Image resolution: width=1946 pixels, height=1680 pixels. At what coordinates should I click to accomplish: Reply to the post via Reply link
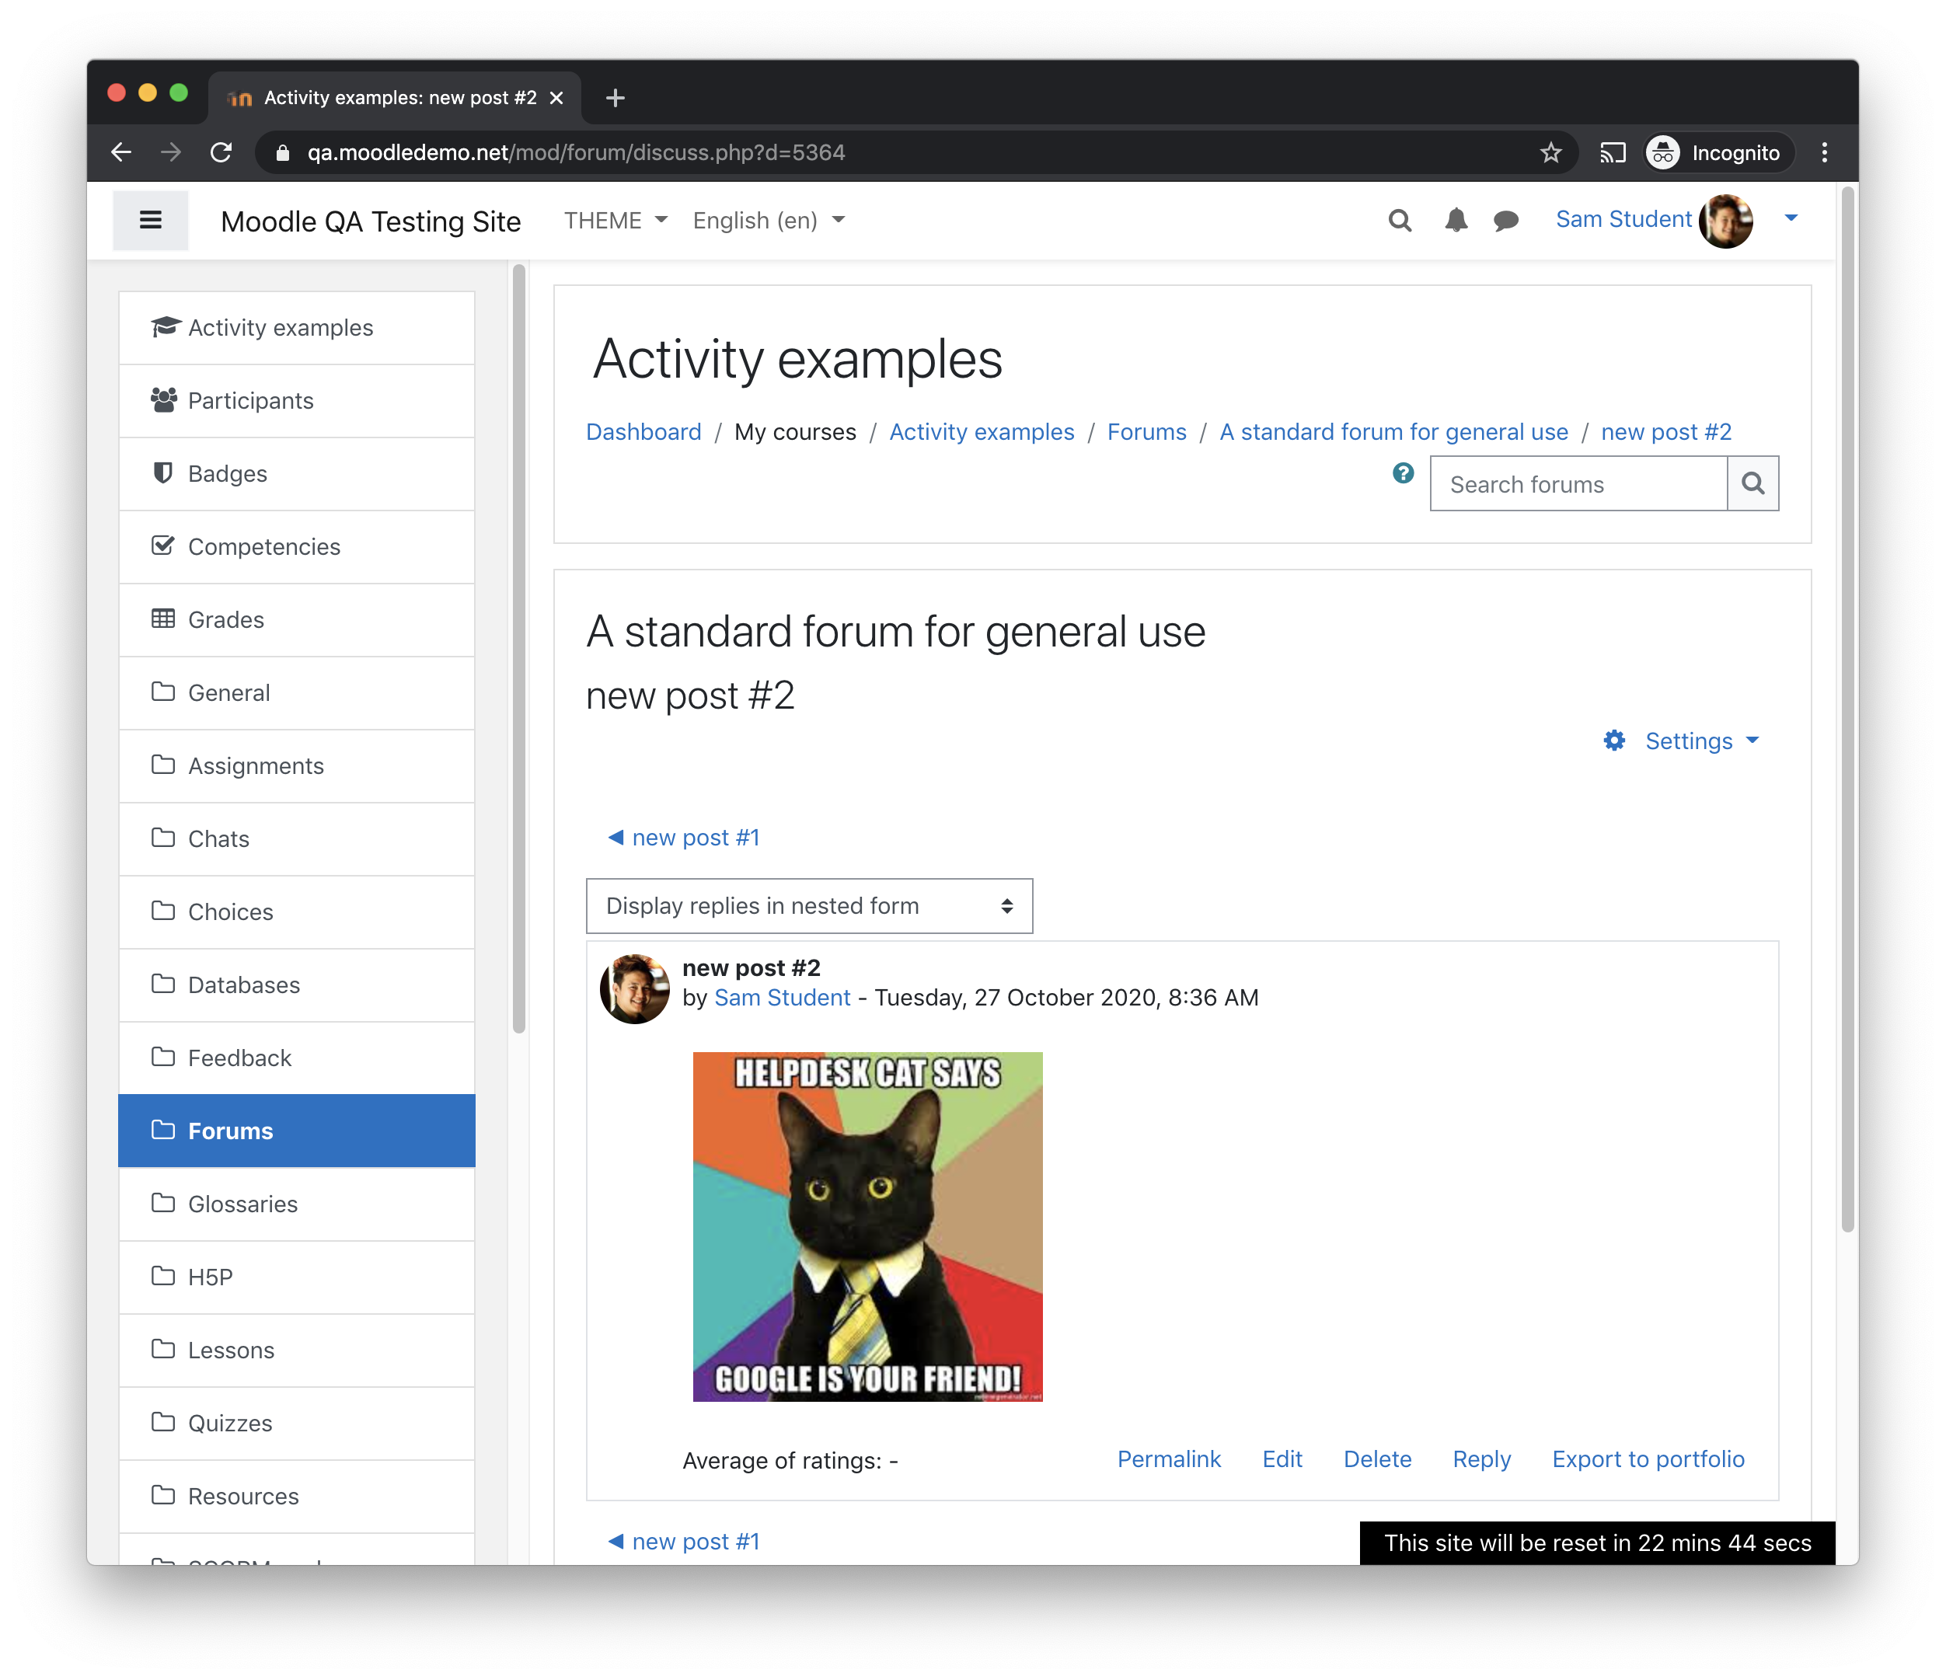[1481, 1459]
